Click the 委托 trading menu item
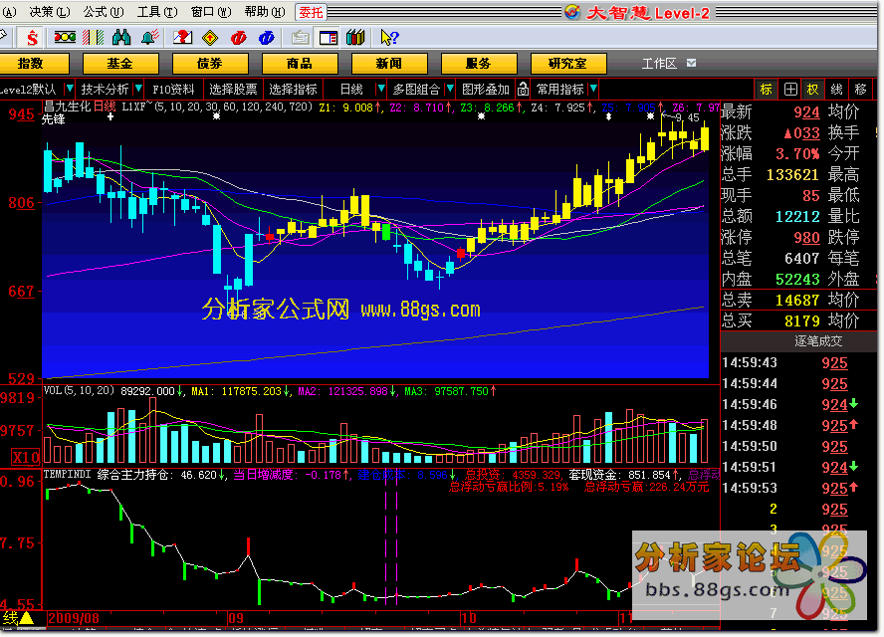Image resolution: width=884 pixels, height=637 pixels. (310, 12)
